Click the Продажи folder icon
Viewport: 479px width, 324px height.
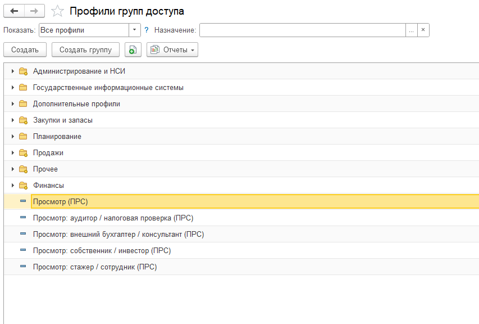(23, 152)
